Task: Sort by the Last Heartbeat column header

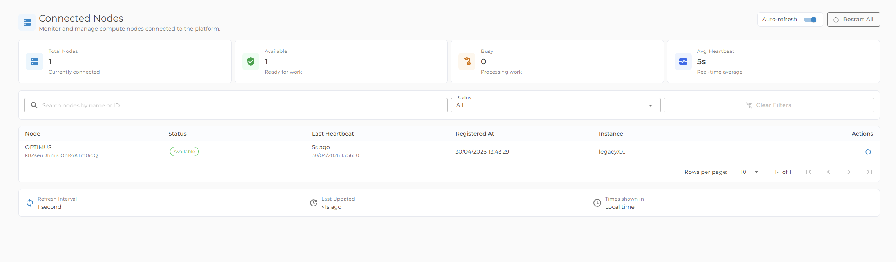Action: tap(333, 134)
